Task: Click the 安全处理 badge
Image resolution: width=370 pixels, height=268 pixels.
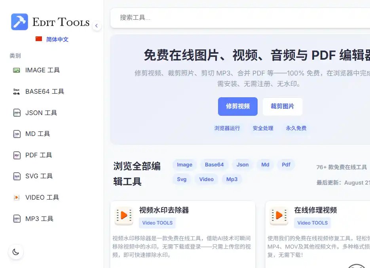Action: point(263,128)
